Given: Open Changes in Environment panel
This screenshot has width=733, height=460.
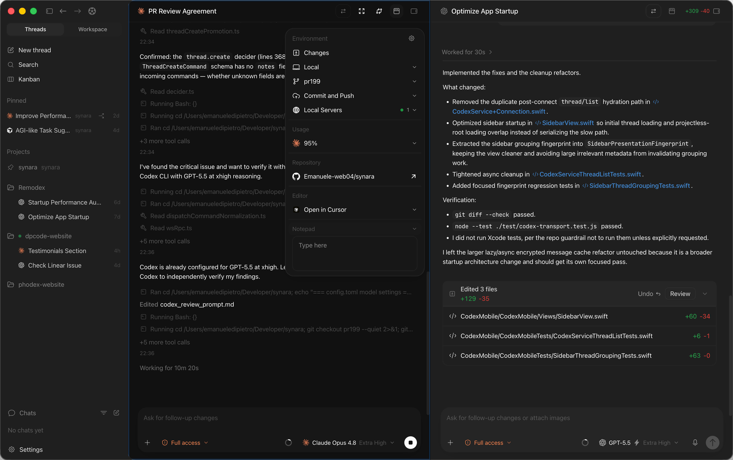Looking at the screenshot, I should 355,53.
